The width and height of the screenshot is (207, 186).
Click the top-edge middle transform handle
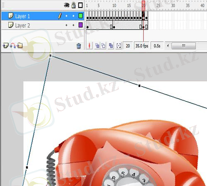[140, 86]
